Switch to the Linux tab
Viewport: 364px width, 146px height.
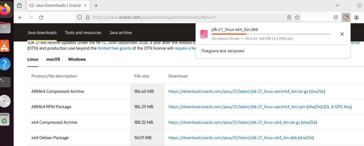33,60
